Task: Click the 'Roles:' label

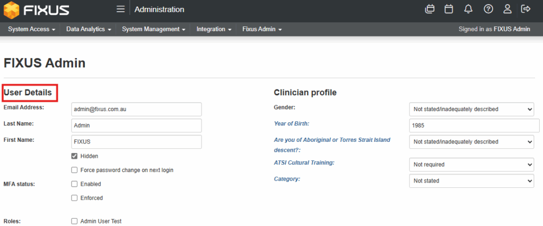Action: click(x=12, y=221)
